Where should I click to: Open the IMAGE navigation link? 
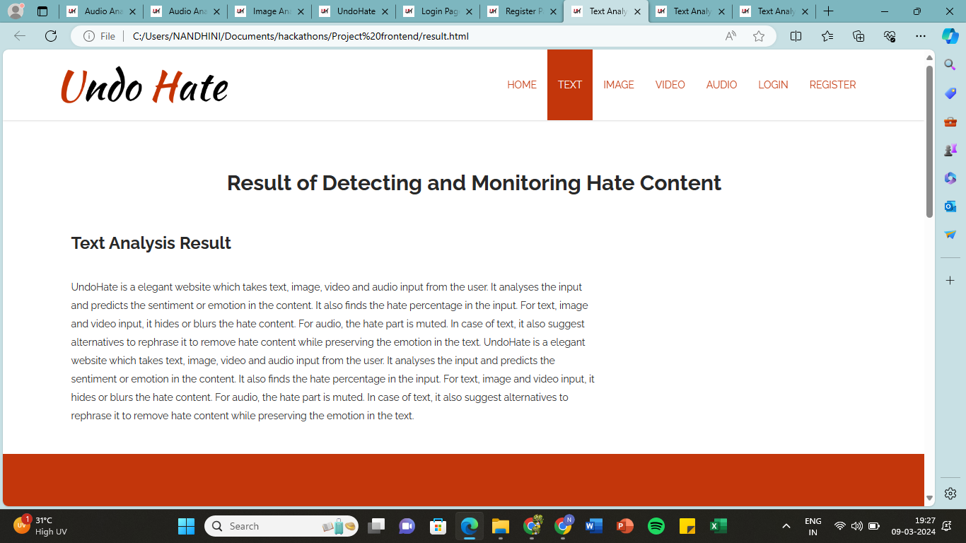tap(619, 85)
